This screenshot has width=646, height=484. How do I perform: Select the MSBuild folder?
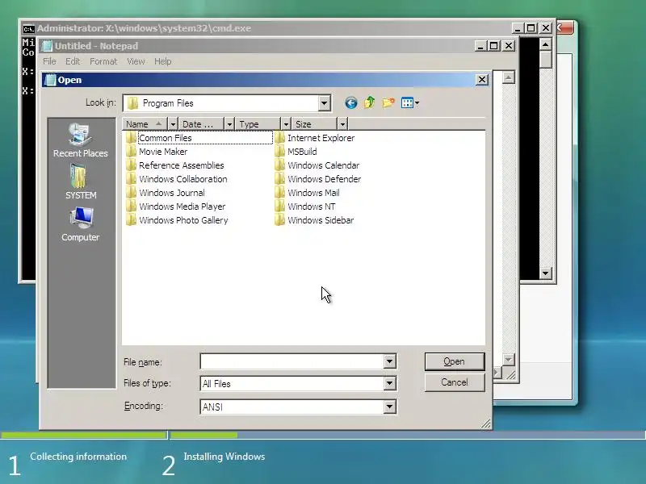pyautogui.click(x=296, y=152)
